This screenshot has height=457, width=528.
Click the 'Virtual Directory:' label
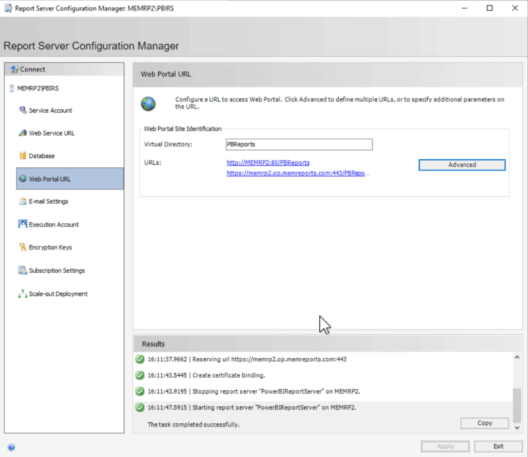coord(168,145)
